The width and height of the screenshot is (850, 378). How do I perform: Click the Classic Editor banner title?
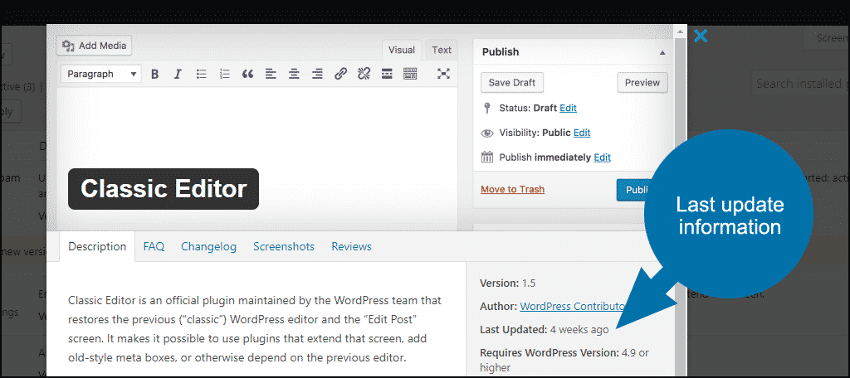click(164, 189)
